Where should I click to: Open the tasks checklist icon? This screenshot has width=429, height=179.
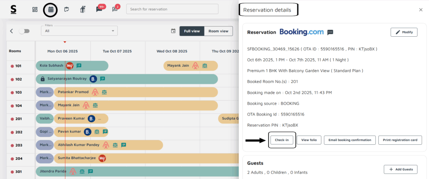[x=66, y=9]
